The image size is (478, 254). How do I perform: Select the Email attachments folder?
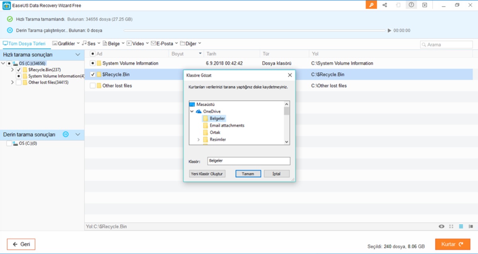point(227,125)
